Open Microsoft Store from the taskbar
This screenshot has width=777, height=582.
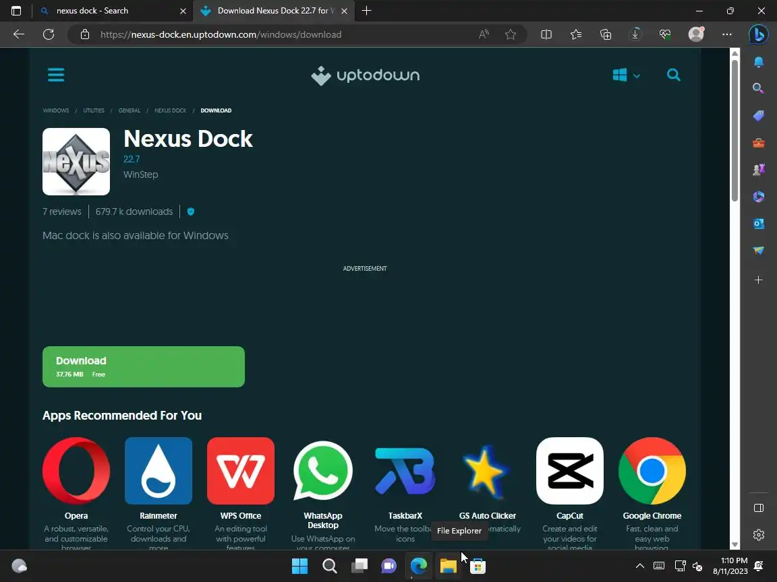(x=478, y=566)
